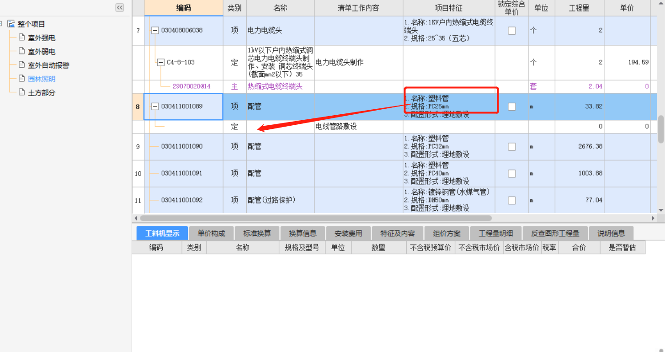The image size is (665, 352).
Task: Click the 工程量 column header
Action: point(579,8)
